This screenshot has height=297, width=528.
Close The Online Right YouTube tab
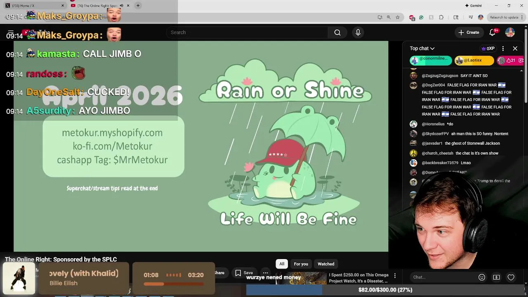[x=128, y=5]
